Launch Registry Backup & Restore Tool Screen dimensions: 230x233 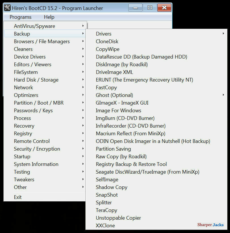click(157, 164)
